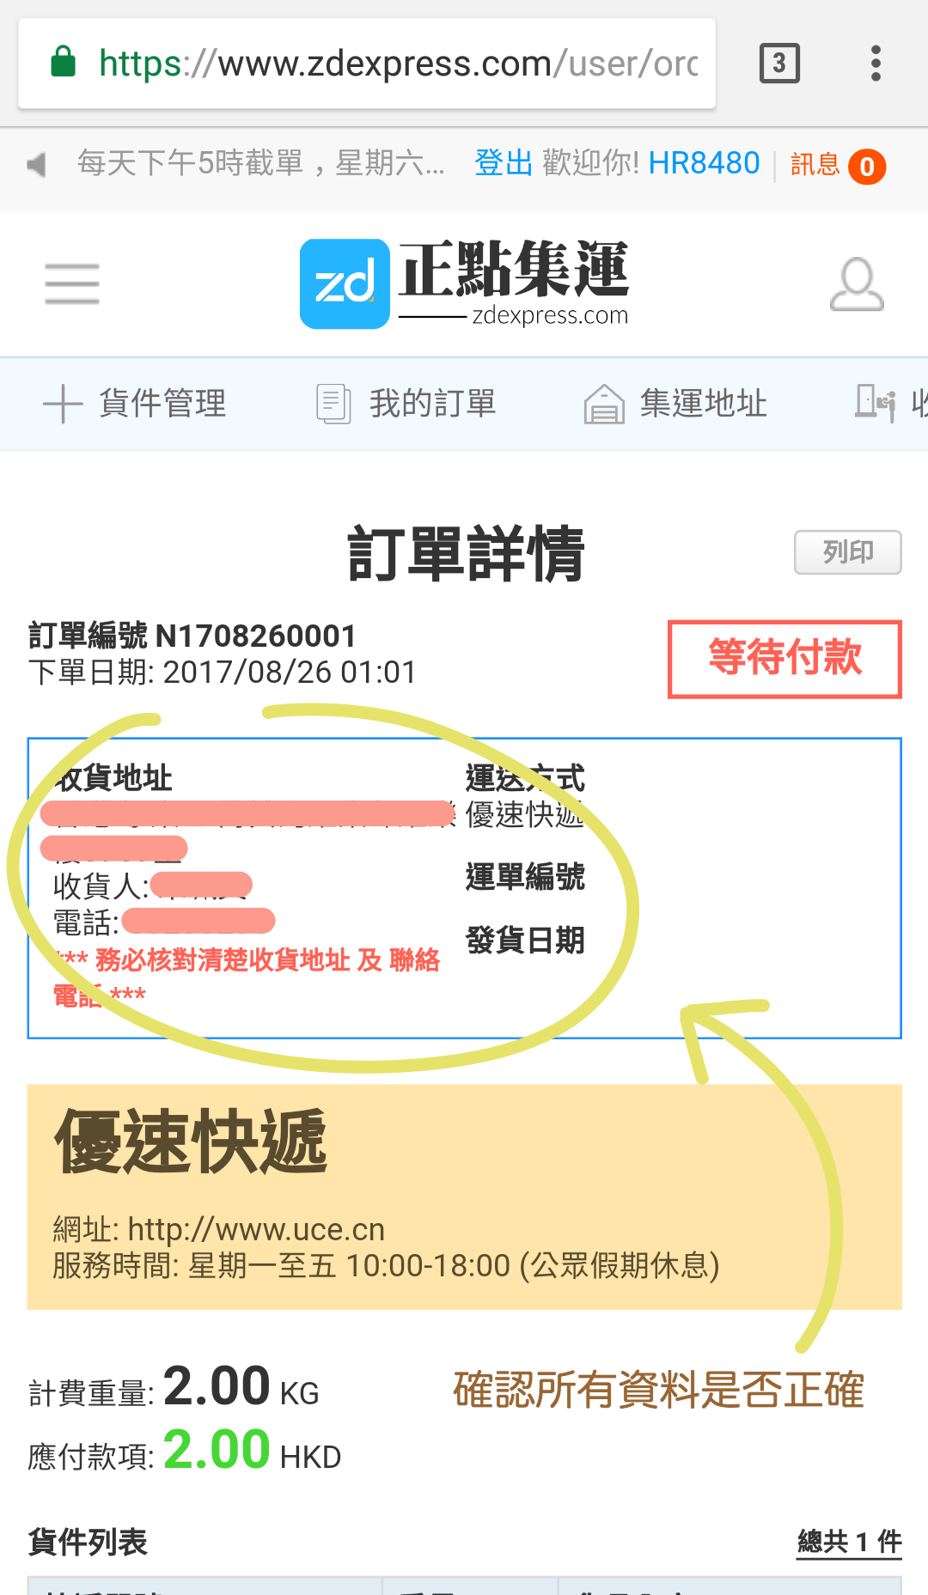Image resolution: width=928 pixels, height=1595 pixels.
Task: Click the 登出 logout link
Action: point(504,162)
